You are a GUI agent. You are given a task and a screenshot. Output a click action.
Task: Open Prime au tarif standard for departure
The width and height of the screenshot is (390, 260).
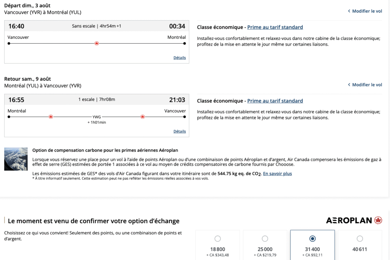275,27
